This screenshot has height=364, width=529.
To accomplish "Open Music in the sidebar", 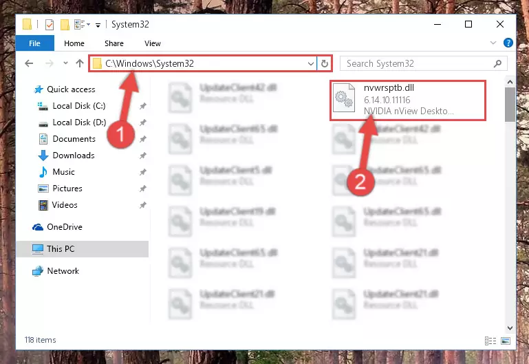I will (63, 172).
